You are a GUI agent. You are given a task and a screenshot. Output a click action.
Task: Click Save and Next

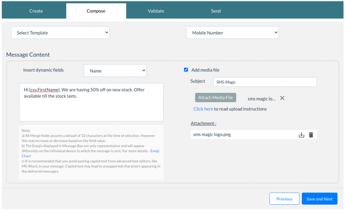[x=319, y=199]
